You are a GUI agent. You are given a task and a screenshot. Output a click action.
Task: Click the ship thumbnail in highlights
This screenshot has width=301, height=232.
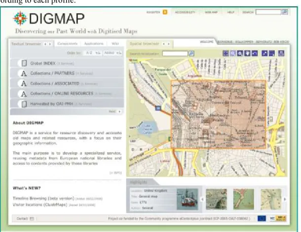pos(187,199)
